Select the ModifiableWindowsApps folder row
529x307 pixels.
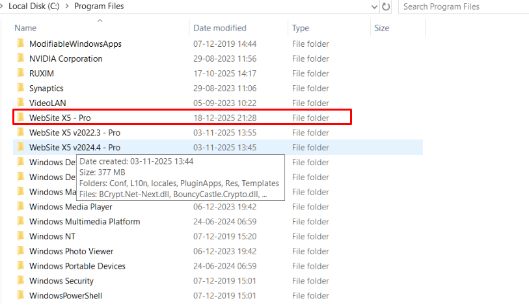[75, 44]
